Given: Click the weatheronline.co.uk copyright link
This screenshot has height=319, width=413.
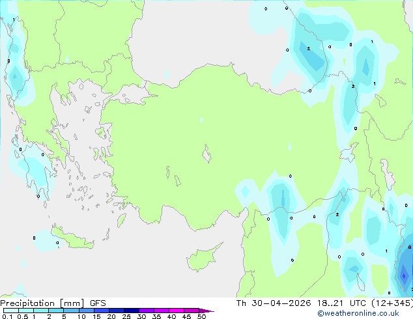Looking at the screenshot, I should tap(358, 313).
